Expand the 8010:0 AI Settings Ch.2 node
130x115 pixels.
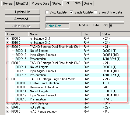[x=8, y=43]
